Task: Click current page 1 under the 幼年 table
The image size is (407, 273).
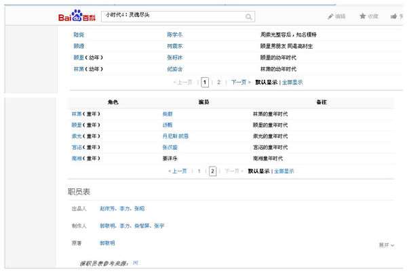Action: click(x=205, y=83)
